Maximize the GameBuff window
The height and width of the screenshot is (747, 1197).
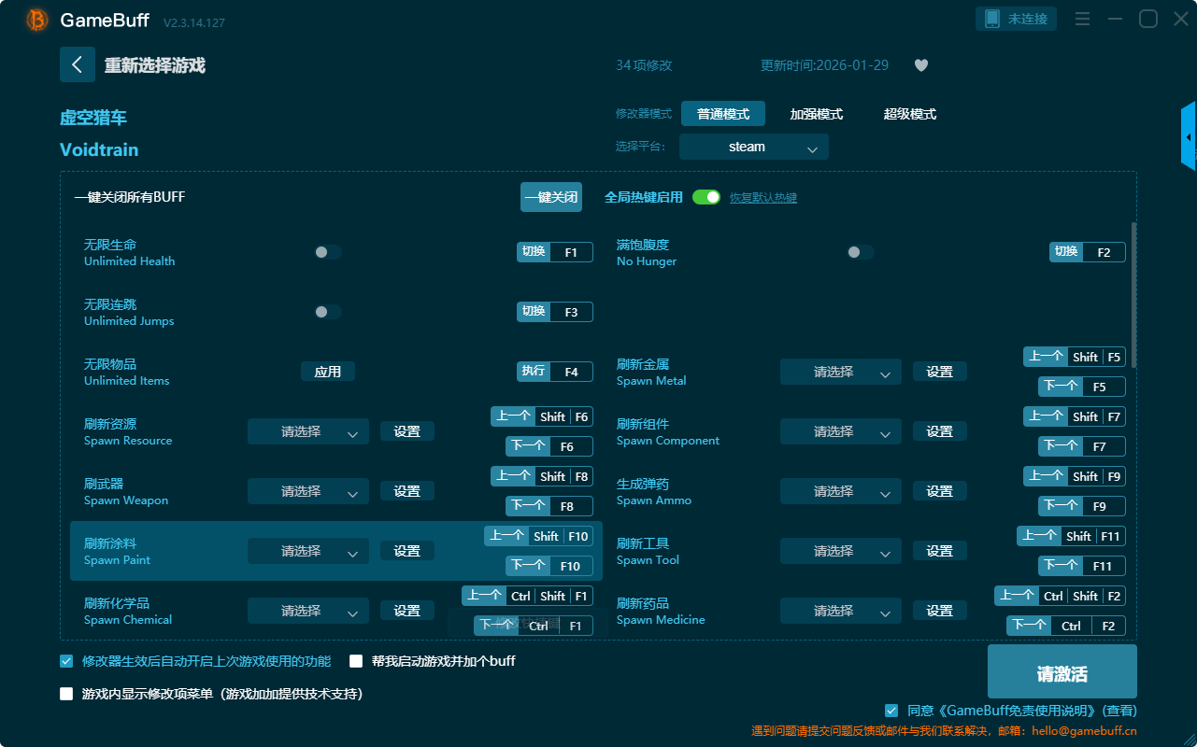(x=1148, y=19)
